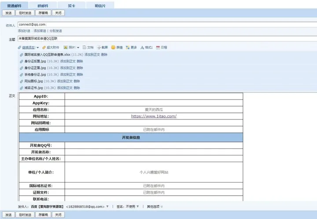Click bottom 发送 send button

tap(8, 215)
